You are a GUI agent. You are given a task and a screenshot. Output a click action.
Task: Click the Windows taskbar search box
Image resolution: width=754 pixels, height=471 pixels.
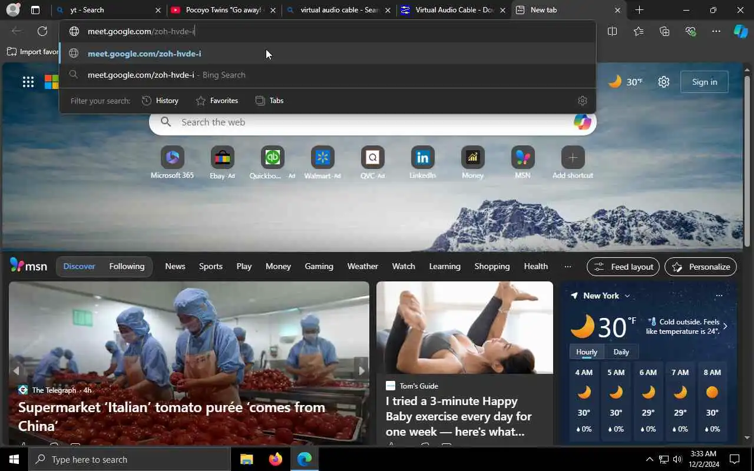point(130,459)
